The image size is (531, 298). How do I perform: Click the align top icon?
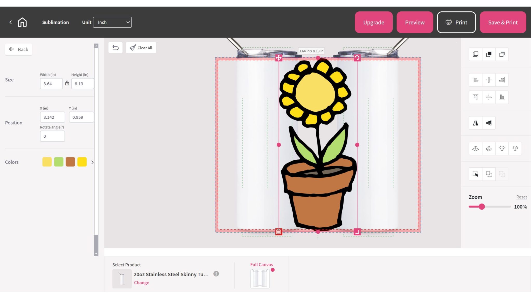pyautogui.click(x=475, y=97)
